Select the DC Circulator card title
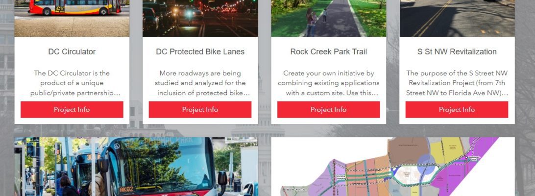This screenshot has width=535, height=196. (x=72, y=52)
